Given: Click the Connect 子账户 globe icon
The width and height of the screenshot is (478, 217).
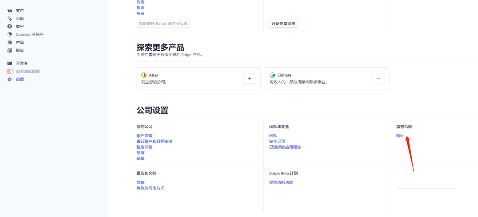Looking at the screenshot, I should click(x=10, y=34).
